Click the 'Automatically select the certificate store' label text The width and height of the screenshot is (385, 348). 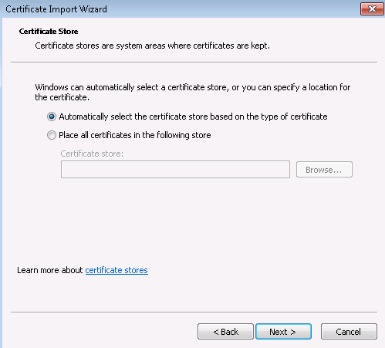tap(193, 117)
